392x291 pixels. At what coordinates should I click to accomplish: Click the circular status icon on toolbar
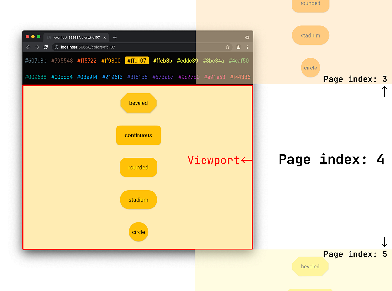[247, 38]
